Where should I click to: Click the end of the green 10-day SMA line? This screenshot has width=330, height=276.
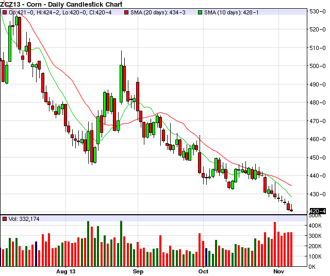[x=291, y=197]
